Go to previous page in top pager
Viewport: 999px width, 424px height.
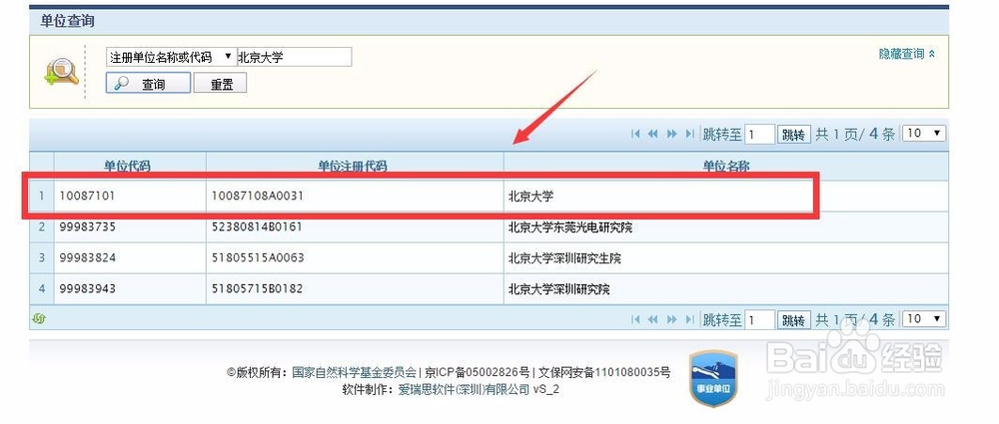point(652,134)
